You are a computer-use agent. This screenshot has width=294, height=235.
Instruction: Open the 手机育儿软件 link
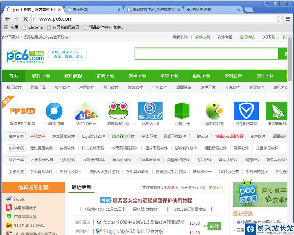point(41,171)
